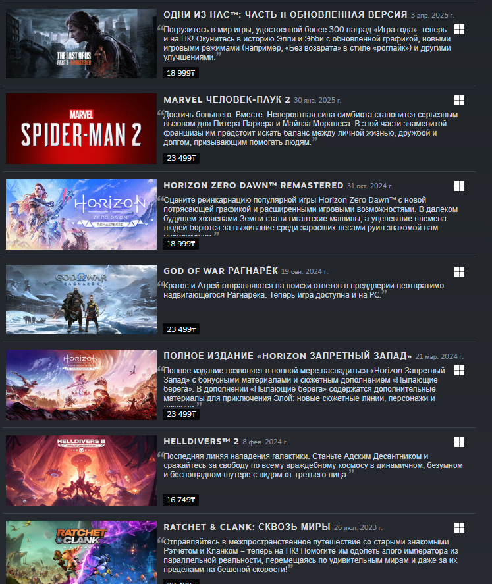The width and height of the screenshot is (492, 584).
Task: Click Windows icon beside Ratchet & Clank
Action: [459, 528]
